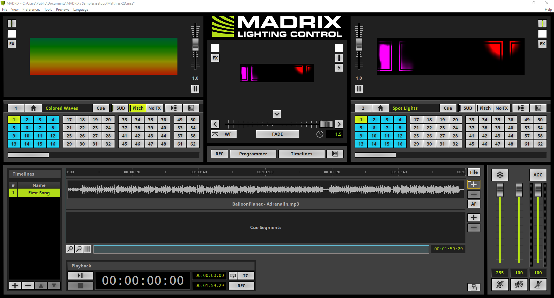
Task: Mute audio input microphone icon
Action: pyautogui.click(x=538, y=285)
